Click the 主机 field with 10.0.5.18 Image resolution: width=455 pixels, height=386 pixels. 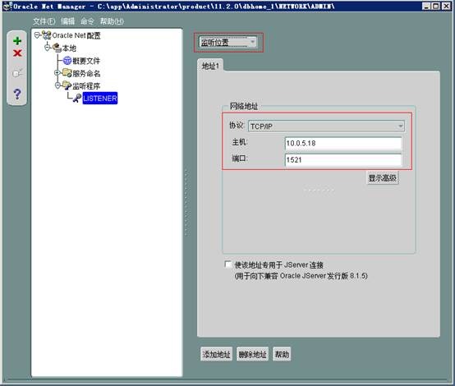pos(343,144)
